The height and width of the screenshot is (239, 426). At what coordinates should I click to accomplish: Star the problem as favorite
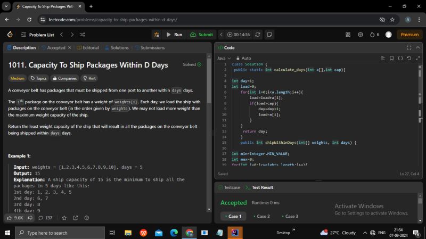tap(64, 218)
